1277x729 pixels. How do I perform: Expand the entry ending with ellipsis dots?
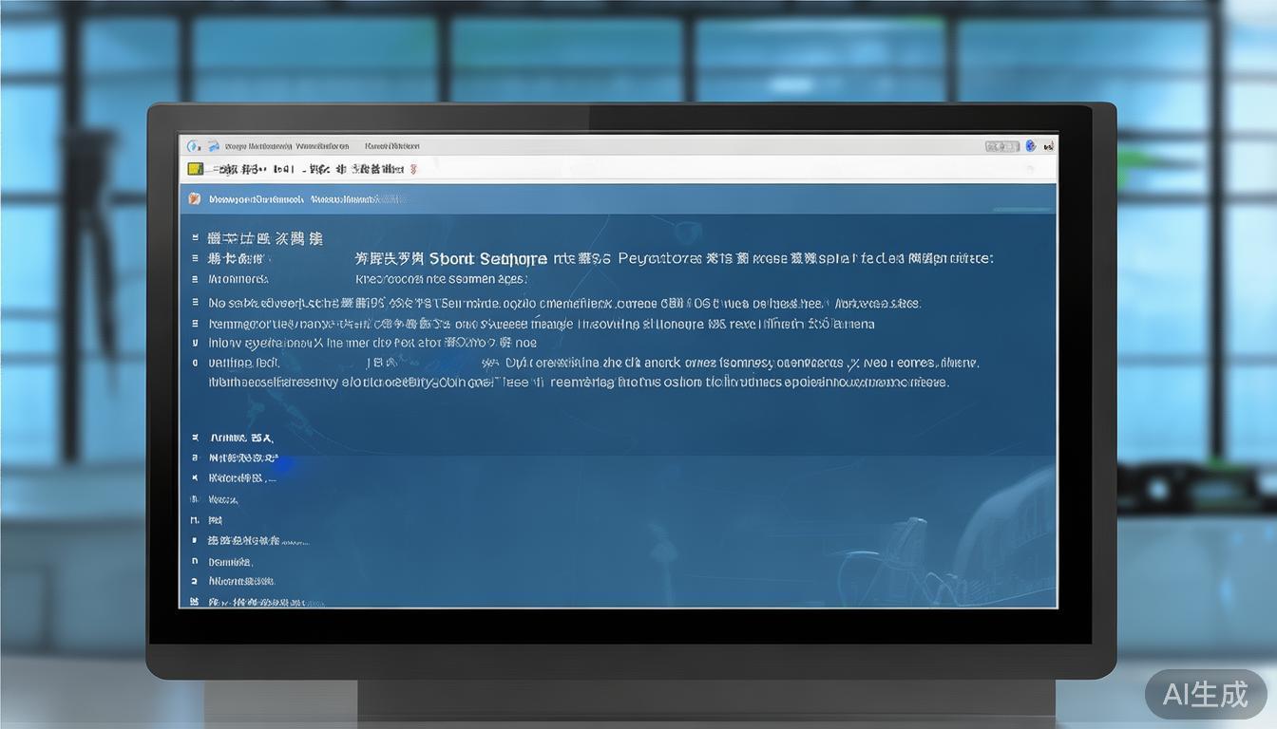pos(193,477)
